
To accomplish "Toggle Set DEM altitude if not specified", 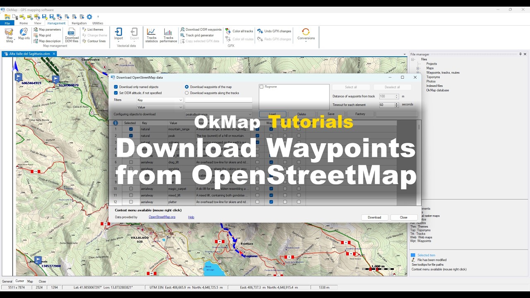I will click(x=116, y=93).
